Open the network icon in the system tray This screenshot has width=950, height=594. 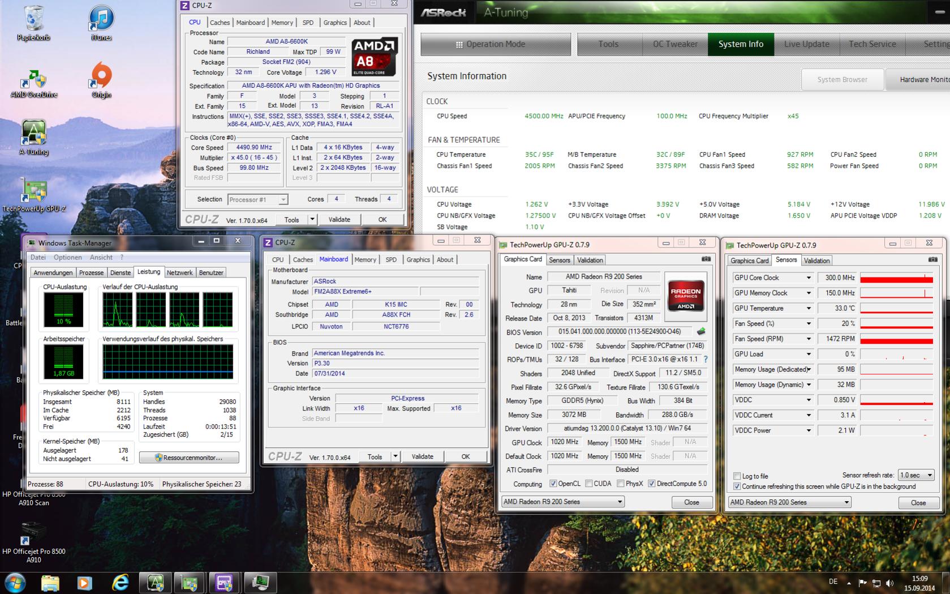(876, 583)
